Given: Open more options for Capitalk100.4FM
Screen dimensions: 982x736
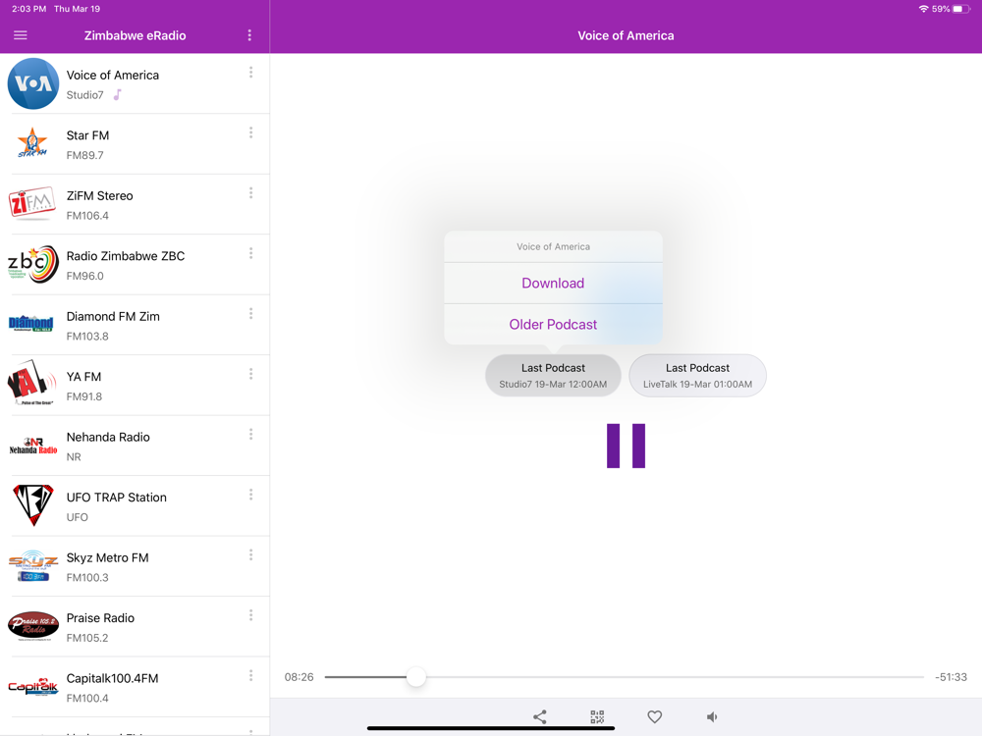Looking at the screenshot, I should tap(251, 675).
